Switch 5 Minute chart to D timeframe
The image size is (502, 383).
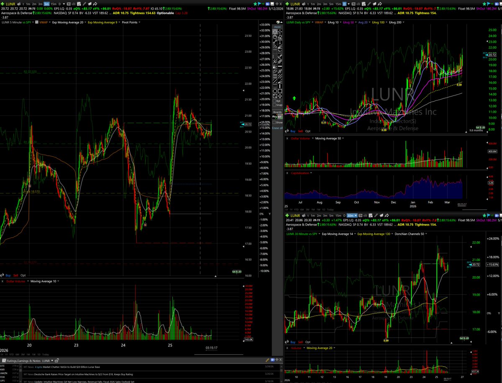[60, 4]
